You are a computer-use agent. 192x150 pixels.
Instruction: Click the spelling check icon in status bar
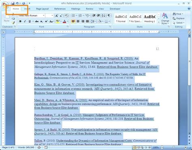pyautogui.click(x=39, y=148)
